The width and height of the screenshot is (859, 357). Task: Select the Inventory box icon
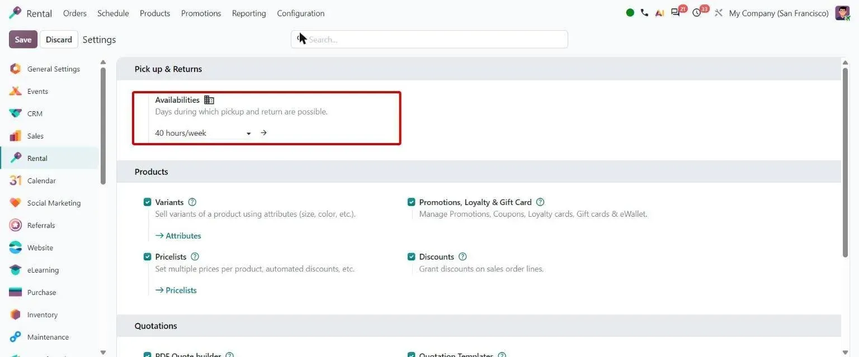pyautogui.click(x=16, y=315)
